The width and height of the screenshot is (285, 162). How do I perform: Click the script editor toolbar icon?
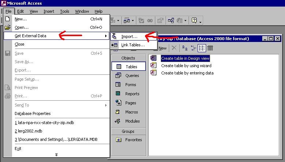[x=150, y=20]
